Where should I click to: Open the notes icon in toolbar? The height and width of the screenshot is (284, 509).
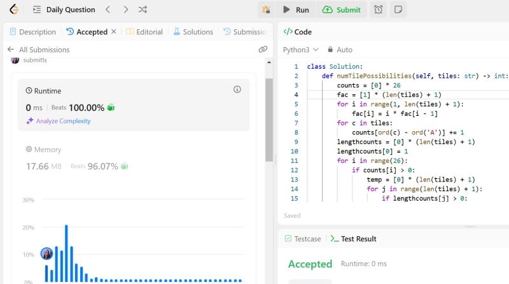point(398,10)
